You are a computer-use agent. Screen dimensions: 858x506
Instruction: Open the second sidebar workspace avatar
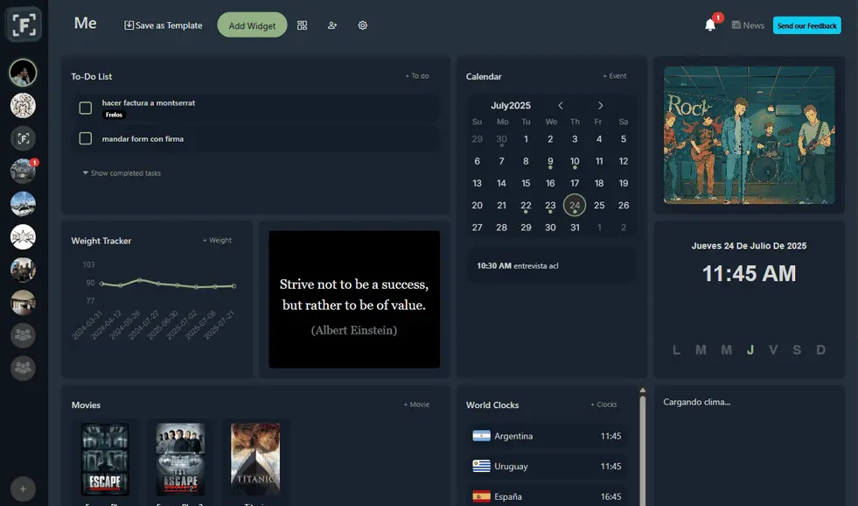(23, 105)
